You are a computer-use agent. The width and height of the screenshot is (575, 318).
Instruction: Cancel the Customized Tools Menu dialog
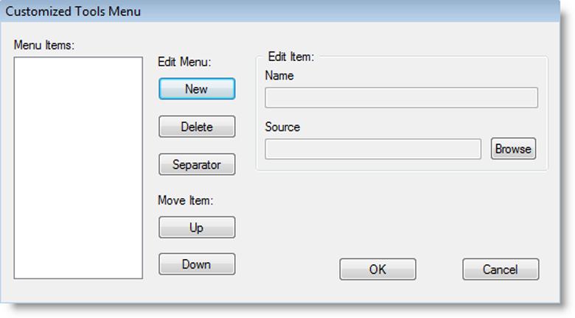click(501, 269)
